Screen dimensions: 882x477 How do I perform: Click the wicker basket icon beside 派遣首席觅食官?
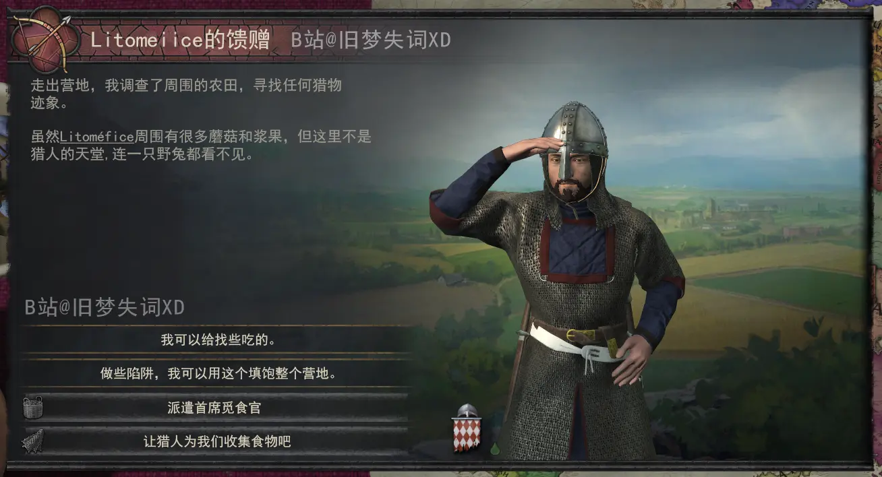pos(32,408)
